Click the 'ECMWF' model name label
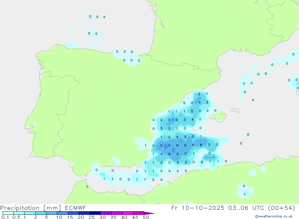 coord(76,208)
